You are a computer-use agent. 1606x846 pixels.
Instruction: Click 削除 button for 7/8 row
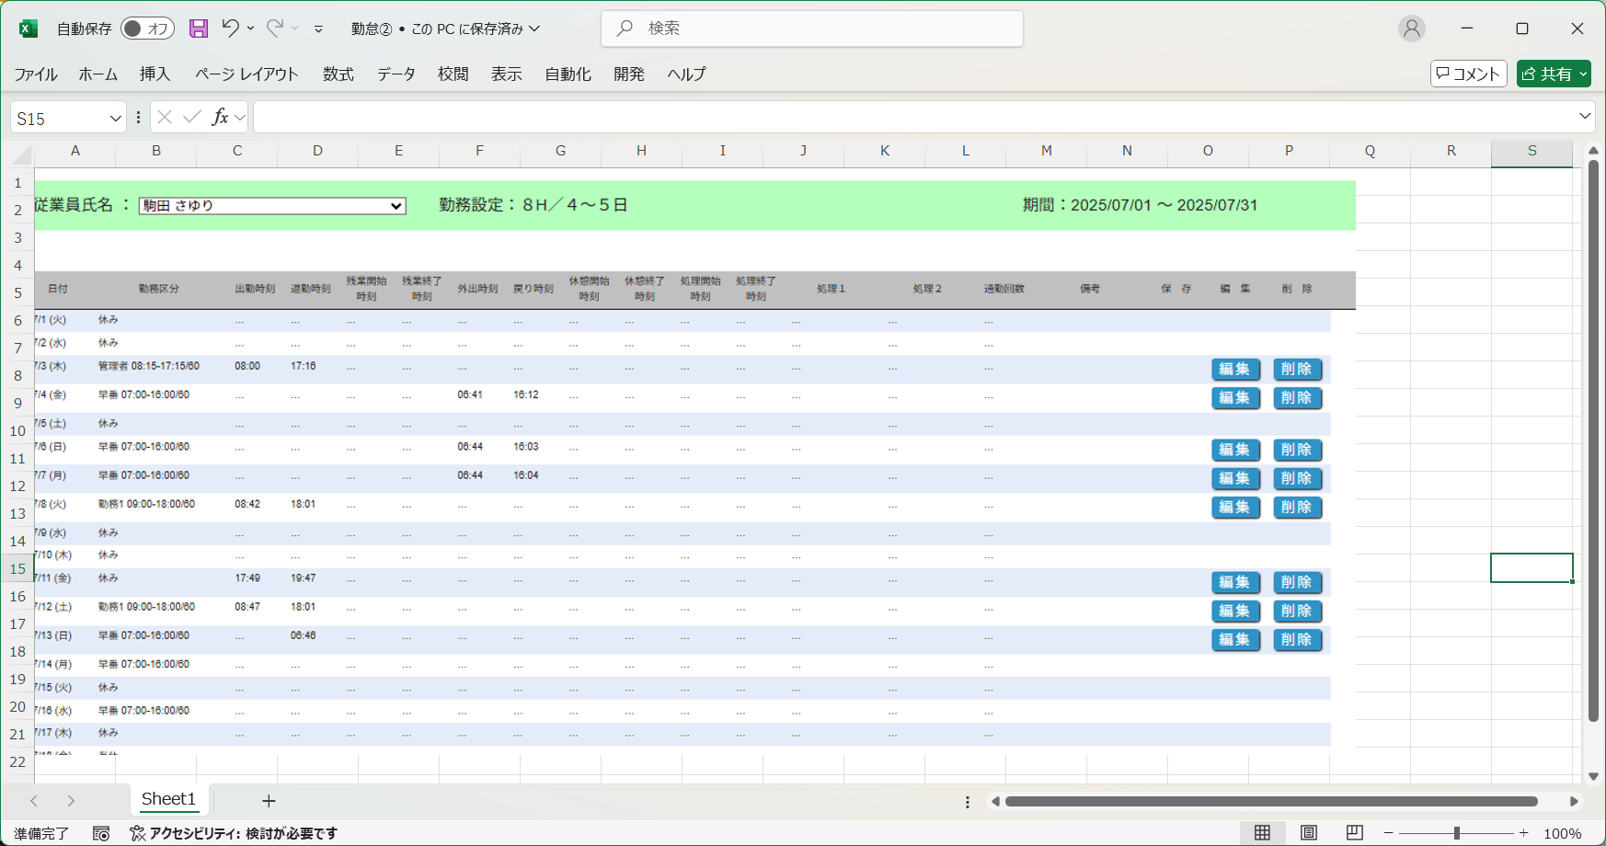tap(1297, 508)
